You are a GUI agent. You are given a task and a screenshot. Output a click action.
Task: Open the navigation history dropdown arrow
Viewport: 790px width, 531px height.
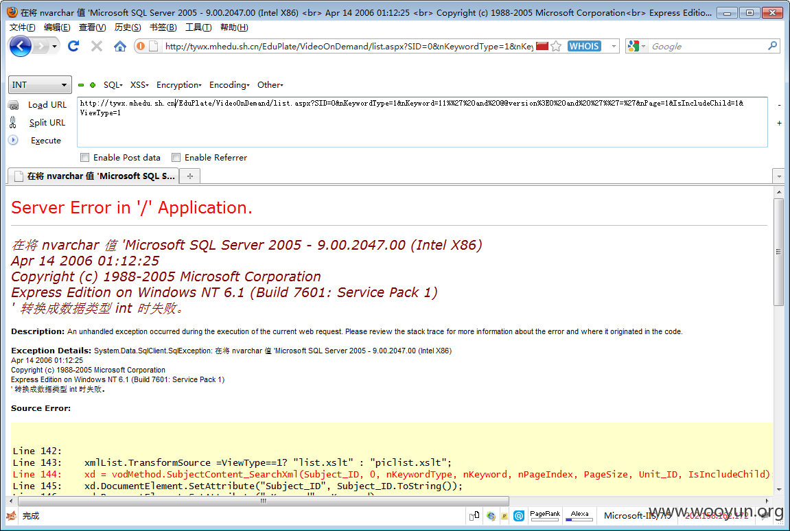coord(54,47)
